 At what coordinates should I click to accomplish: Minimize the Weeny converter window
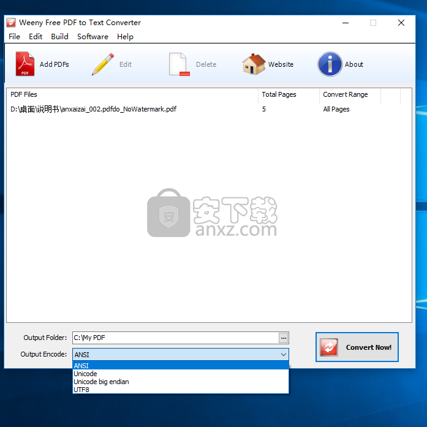(346, 23)
